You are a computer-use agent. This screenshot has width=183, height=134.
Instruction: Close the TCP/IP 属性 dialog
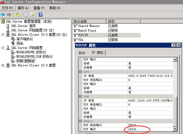click(x=179, y=45)
